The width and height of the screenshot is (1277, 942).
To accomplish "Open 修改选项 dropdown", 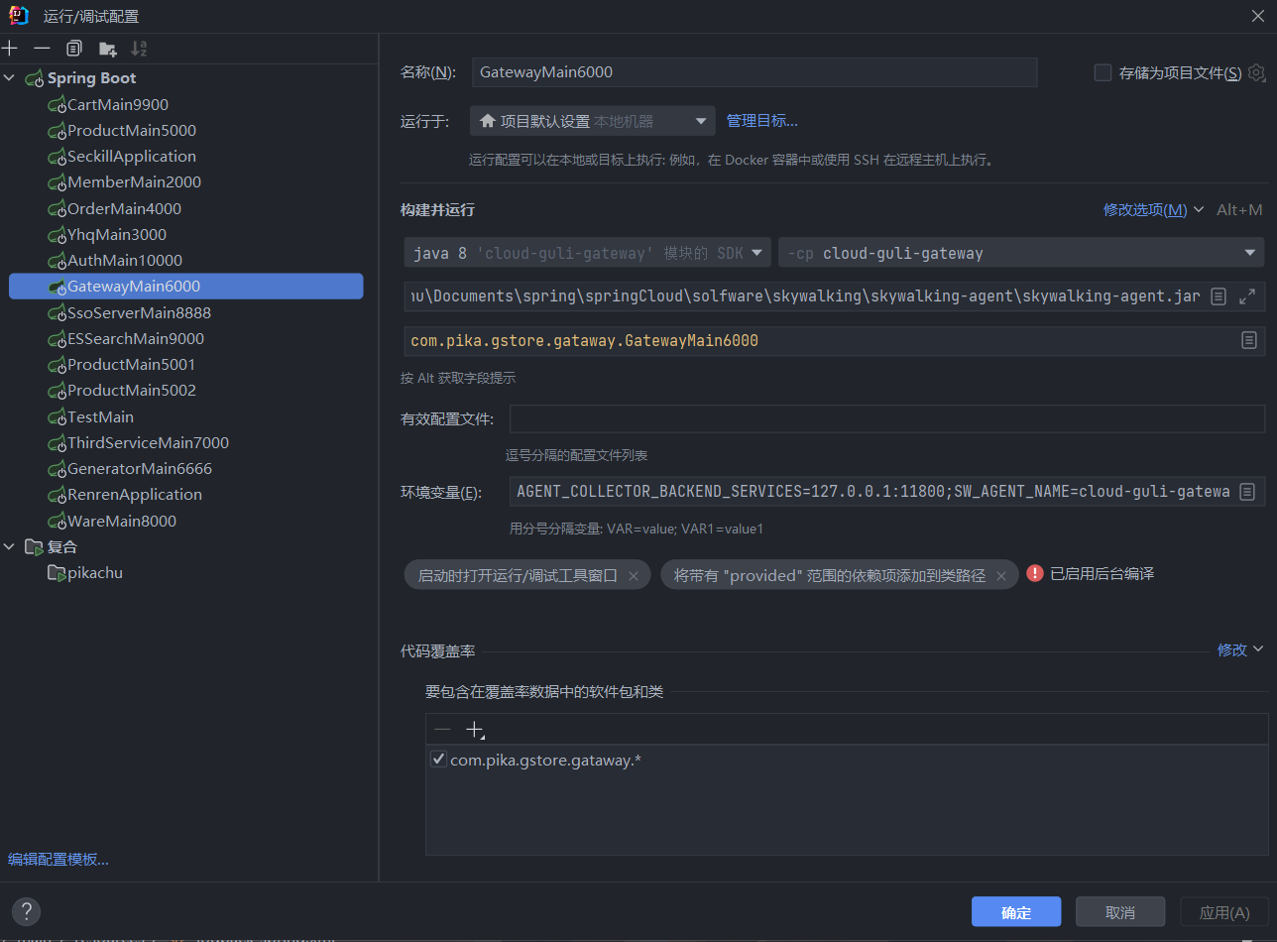I will click(1153, 209).
